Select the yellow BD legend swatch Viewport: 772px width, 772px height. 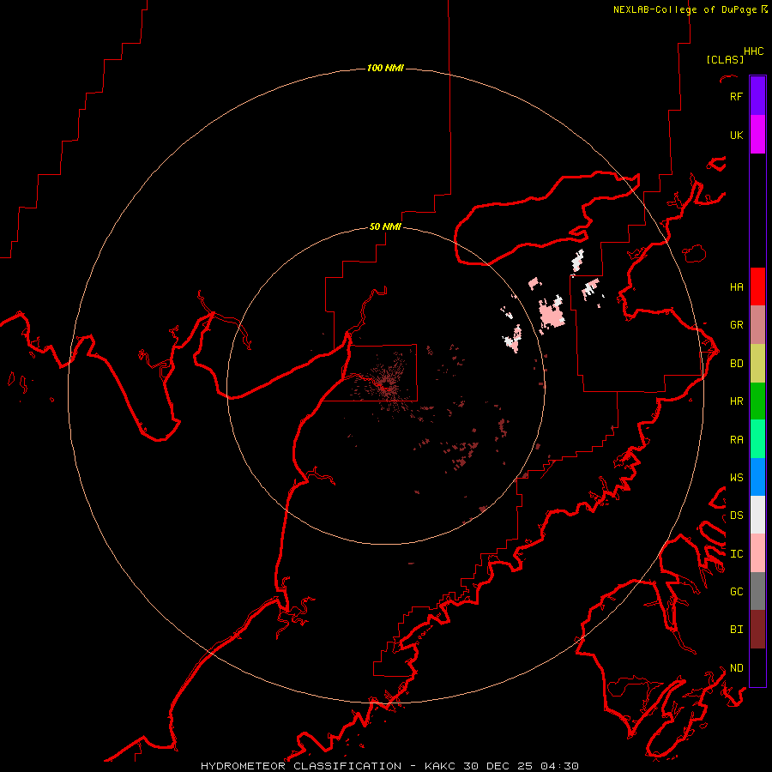[x=757, y=364]
